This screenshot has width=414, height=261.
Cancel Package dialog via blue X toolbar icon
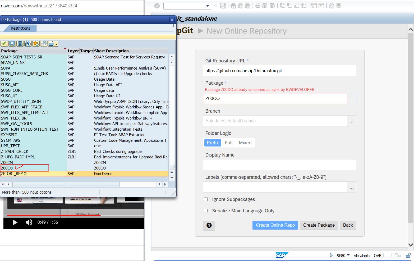point(12,43)
